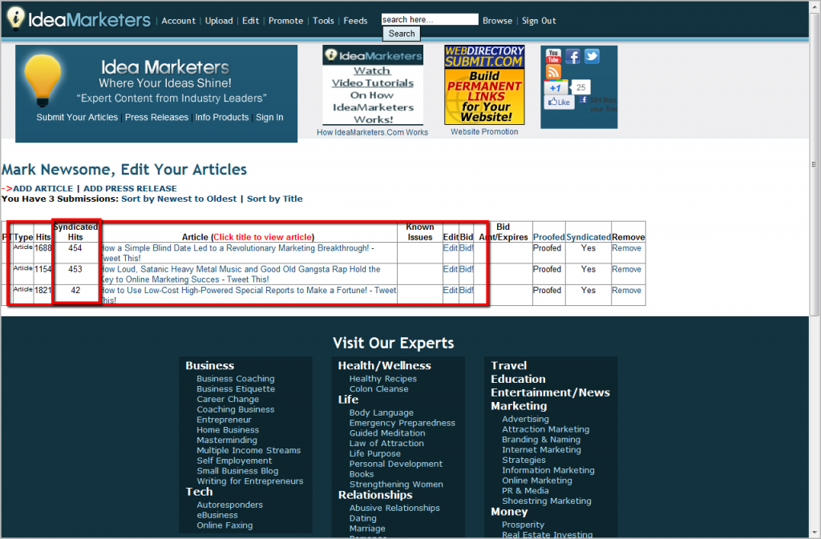Click the YouTube icon
This screenshot has height=539, width=821.
pyautogui.click(x=553, y=56)
